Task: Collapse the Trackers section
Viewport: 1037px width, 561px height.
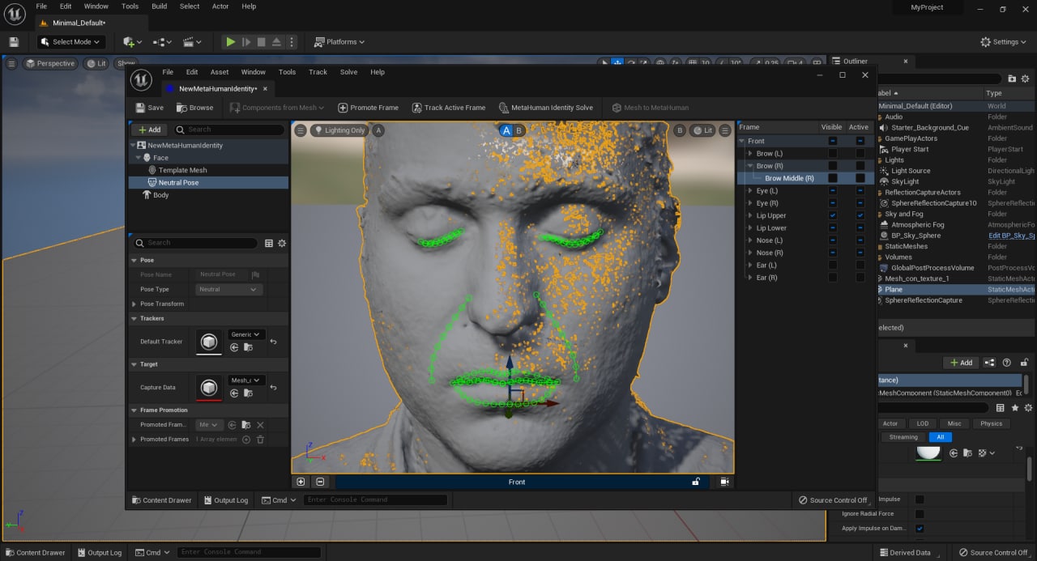Action: click(134, 318)
